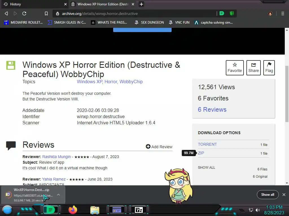
Task: Click the identifier value winxp.horror.destructive
Action: pyautogui.click(x=101, y=116)
